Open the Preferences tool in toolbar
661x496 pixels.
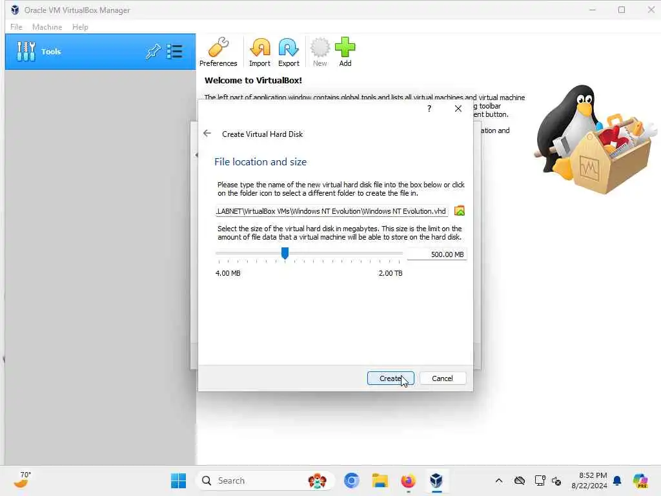click(218, 52)
